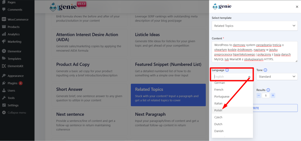The image size is (301, 141).
Task: Open Analytics menu label in sidebar
Action: point(14,34)
